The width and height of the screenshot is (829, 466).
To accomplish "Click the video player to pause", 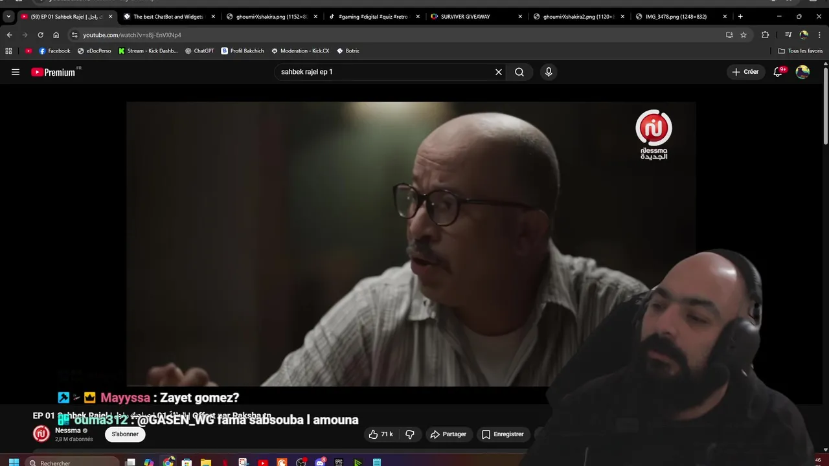I will (x=411, y=243).
